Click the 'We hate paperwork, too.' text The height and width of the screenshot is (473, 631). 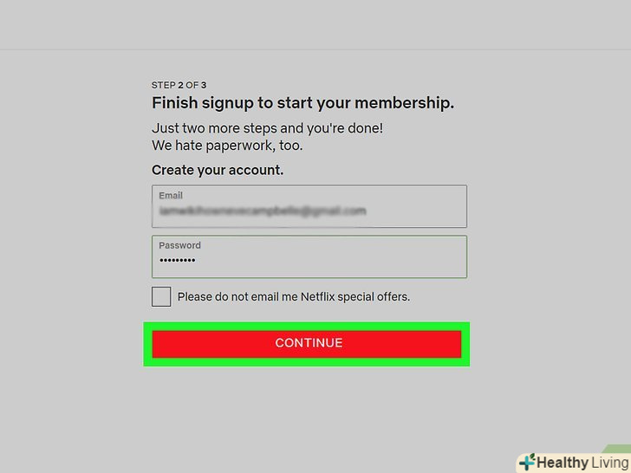227,146
